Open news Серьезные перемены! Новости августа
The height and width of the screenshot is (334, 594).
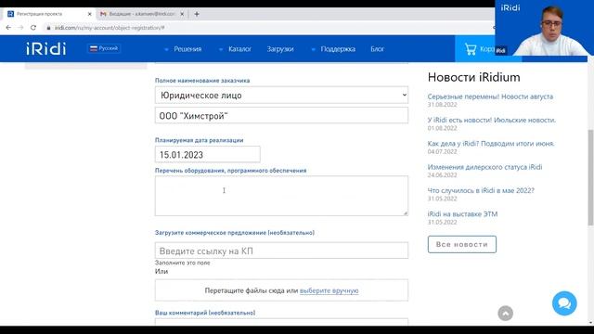pos(490,96)
